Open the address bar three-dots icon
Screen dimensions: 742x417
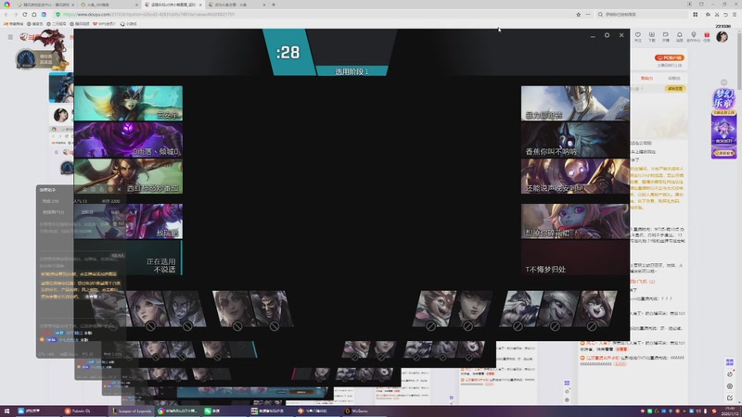[588, 15]
